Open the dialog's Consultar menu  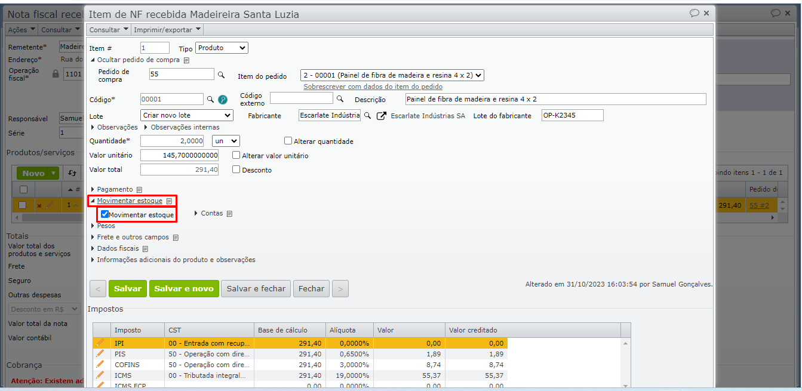[x=109, y=29]
